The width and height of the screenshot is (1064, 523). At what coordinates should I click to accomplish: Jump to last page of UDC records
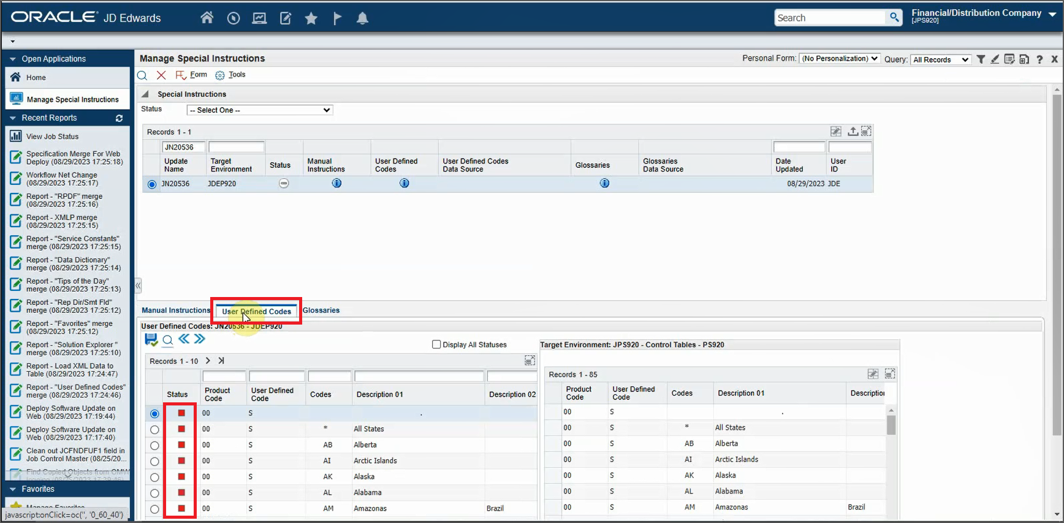pos(221,361)
